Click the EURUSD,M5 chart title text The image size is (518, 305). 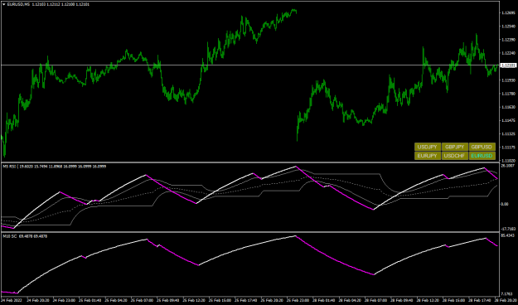(18, 4)
